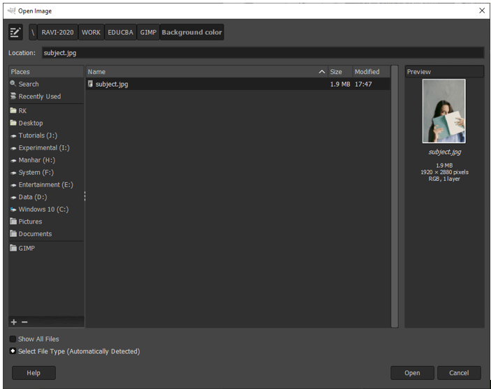Sort files by the Size column
Screen dimensions: 491x389
click(x=340, y=72)
